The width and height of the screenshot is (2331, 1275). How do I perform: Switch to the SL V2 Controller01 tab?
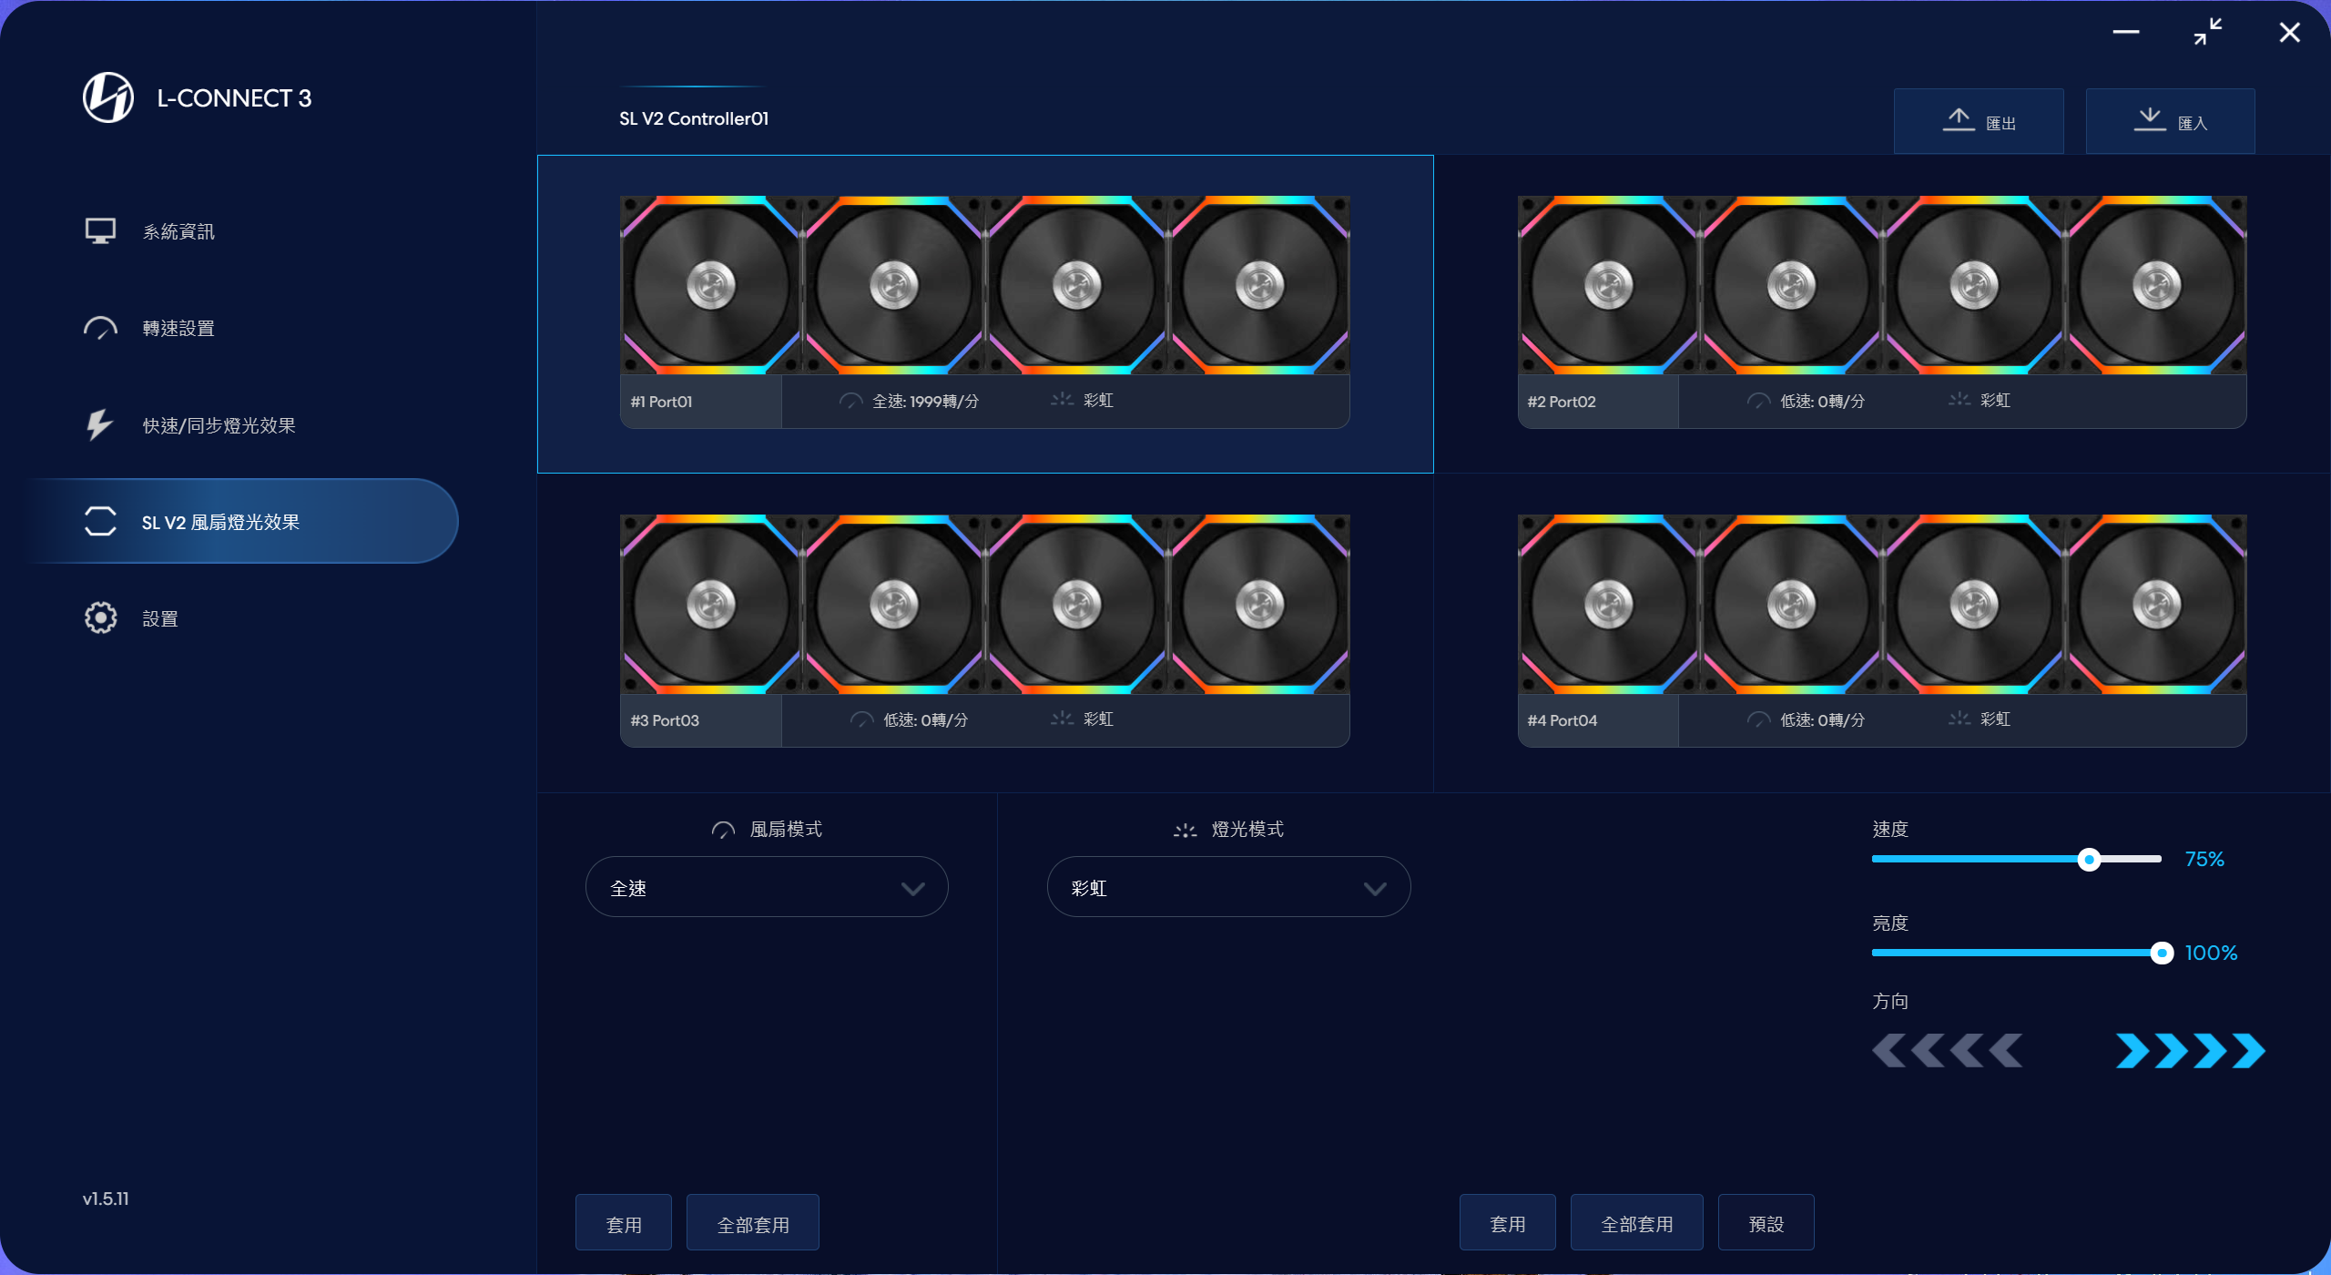coord(694,118)
